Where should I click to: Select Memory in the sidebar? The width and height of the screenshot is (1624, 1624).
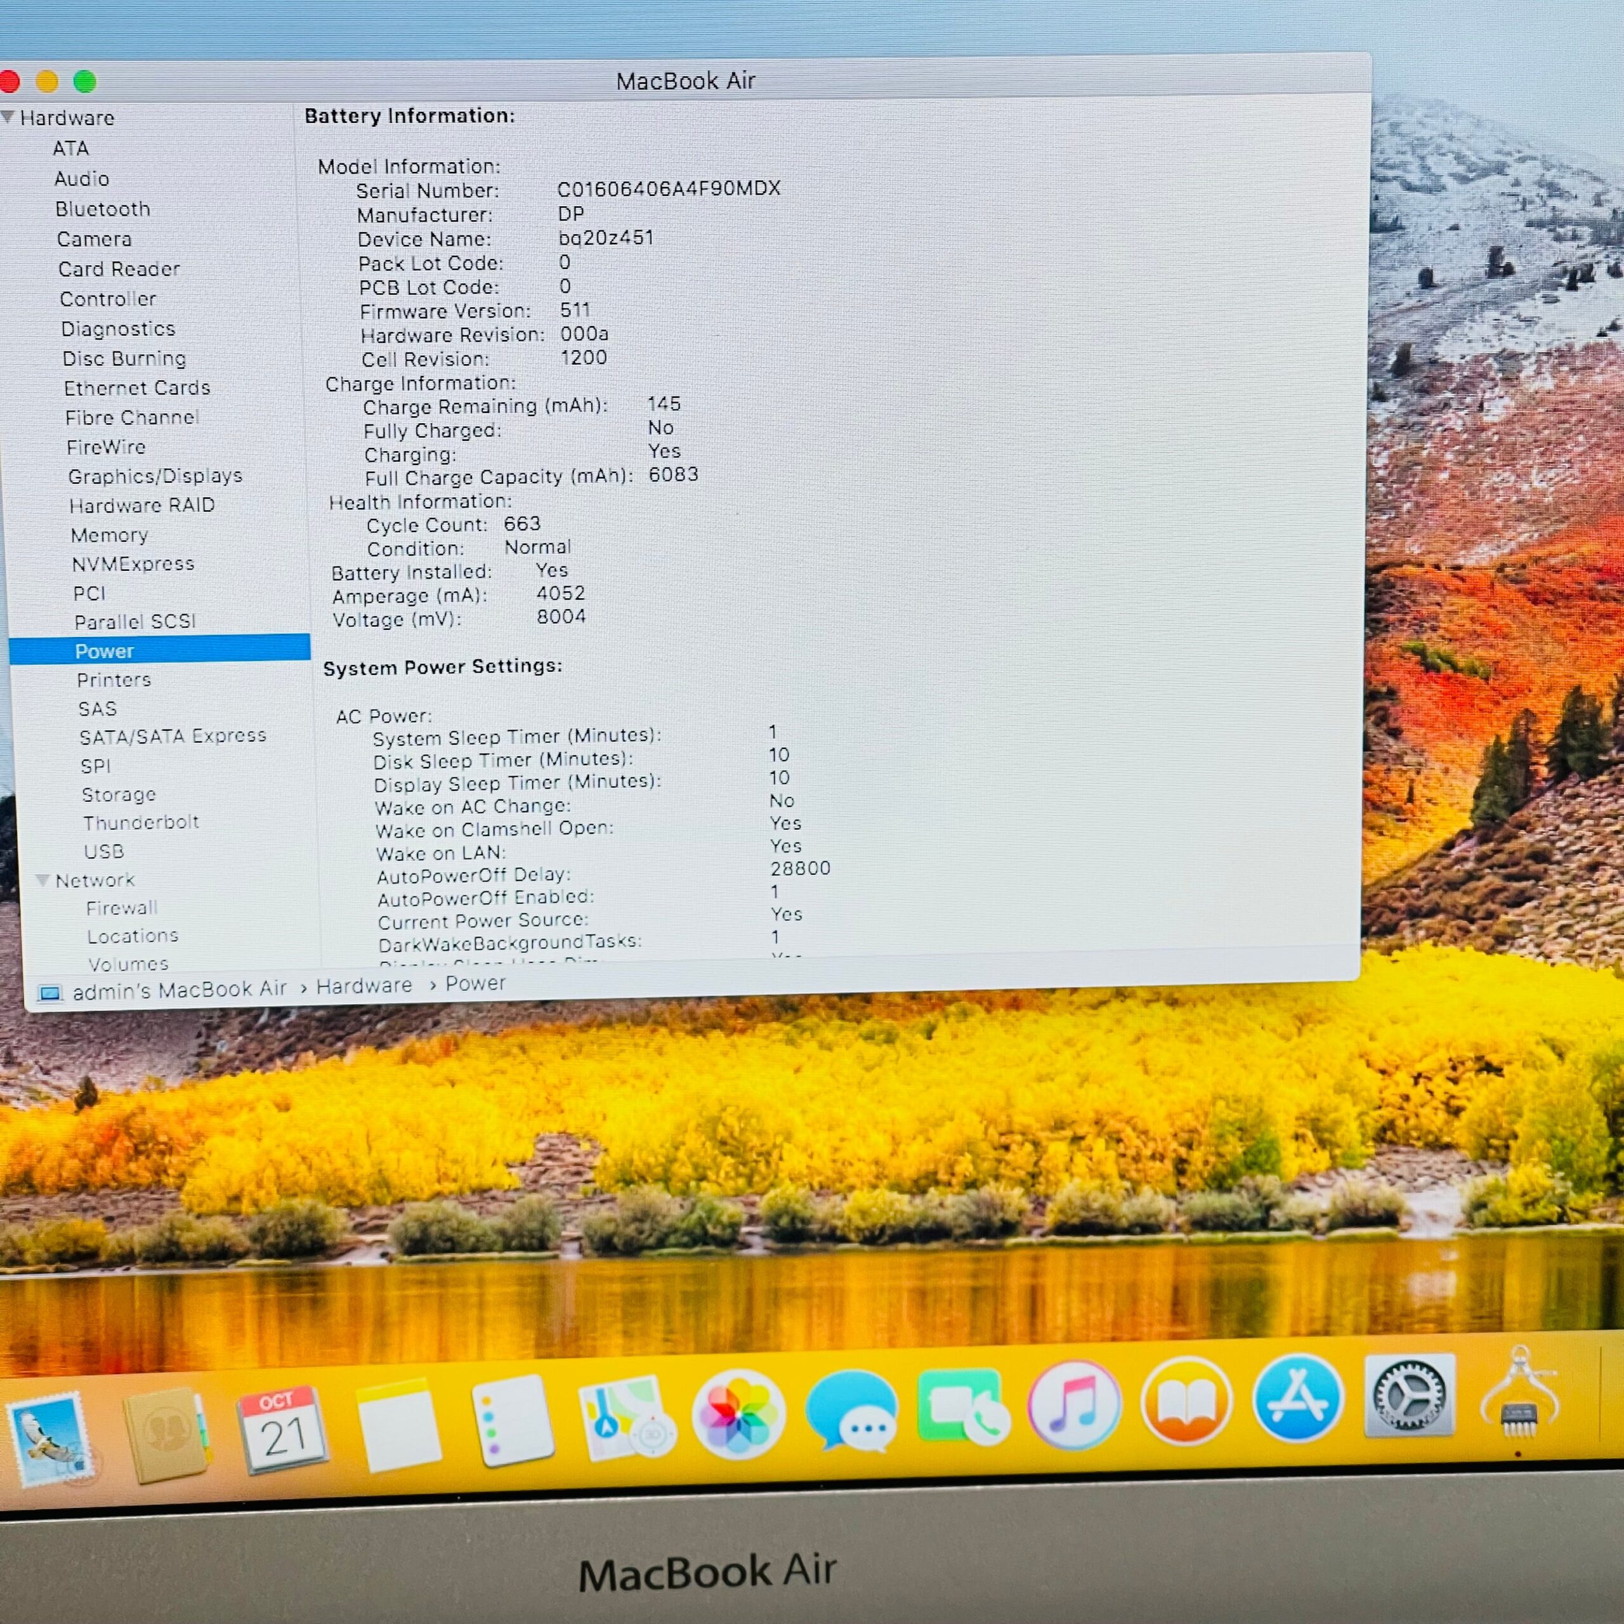pyautogui.click(x=109, y=535)
